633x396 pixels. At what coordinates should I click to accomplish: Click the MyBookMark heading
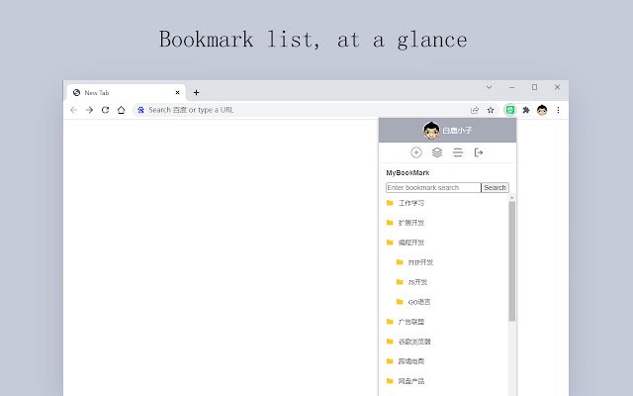(407, 172)
